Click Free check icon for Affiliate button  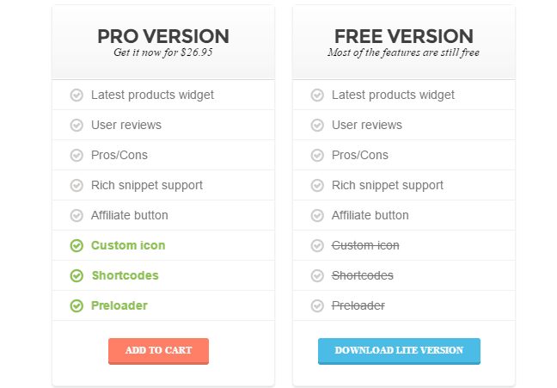coord(317,216)
